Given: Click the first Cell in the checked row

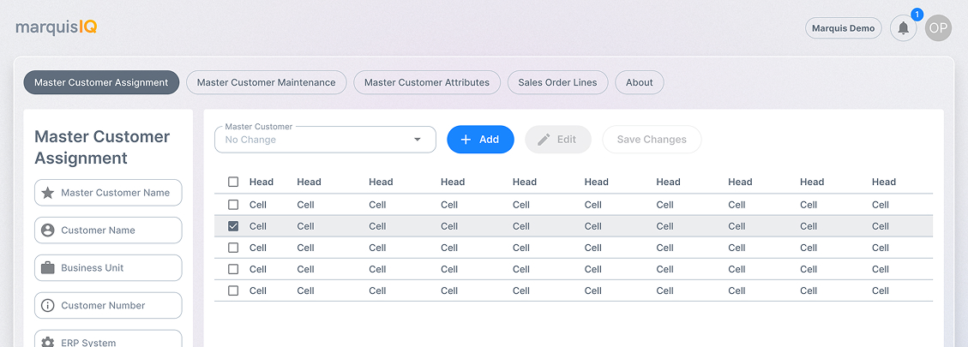Looking at the screenshot, I should click(258, 226).
